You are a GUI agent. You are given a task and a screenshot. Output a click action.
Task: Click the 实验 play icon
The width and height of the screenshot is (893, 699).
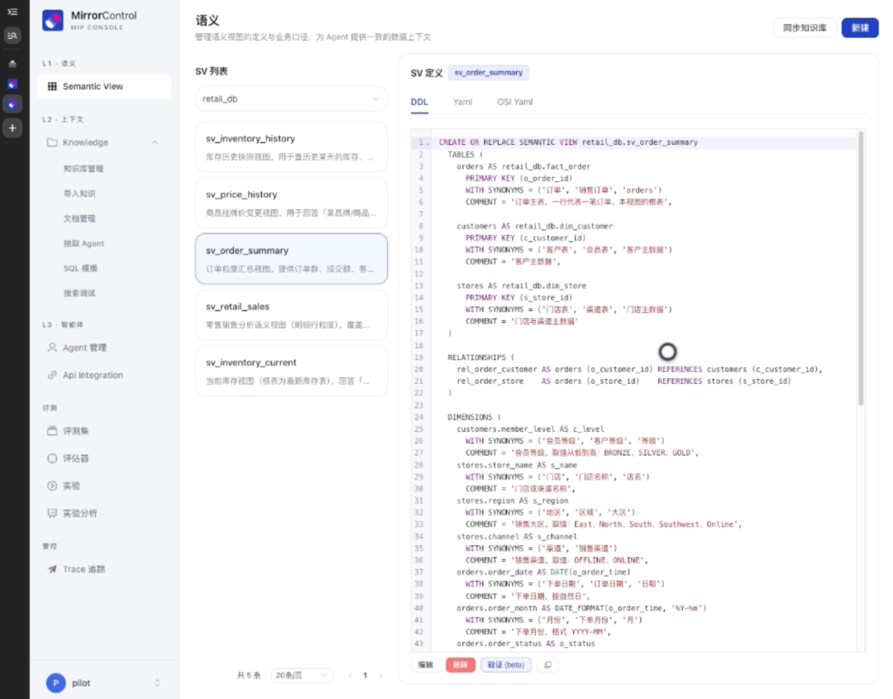point(52,486)
